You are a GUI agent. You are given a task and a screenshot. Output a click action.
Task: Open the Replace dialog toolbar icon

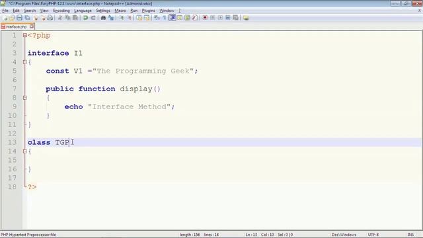click(111, 18)
